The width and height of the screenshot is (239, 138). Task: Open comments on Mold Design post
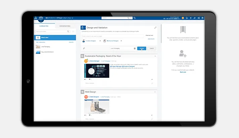90,115
